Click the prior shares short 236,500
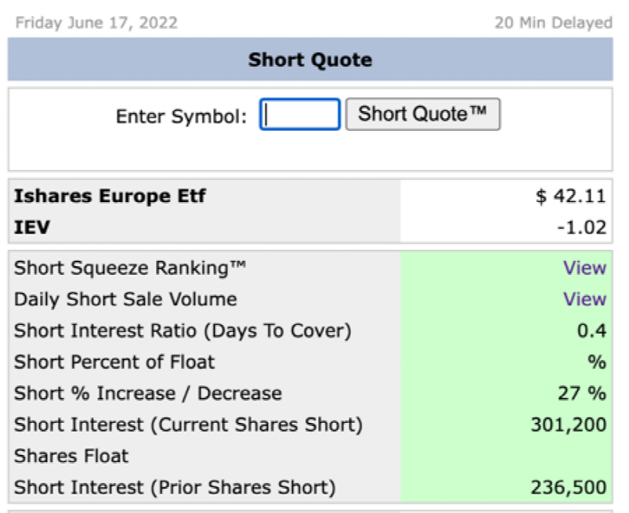Screen dimensions: 629x513 [569, 487]
